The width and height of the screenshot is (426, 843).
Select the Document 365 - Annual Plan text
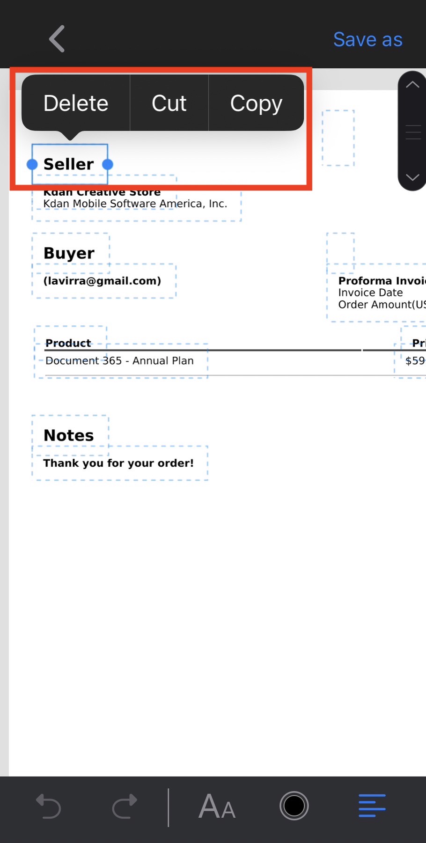pos(121,360)
